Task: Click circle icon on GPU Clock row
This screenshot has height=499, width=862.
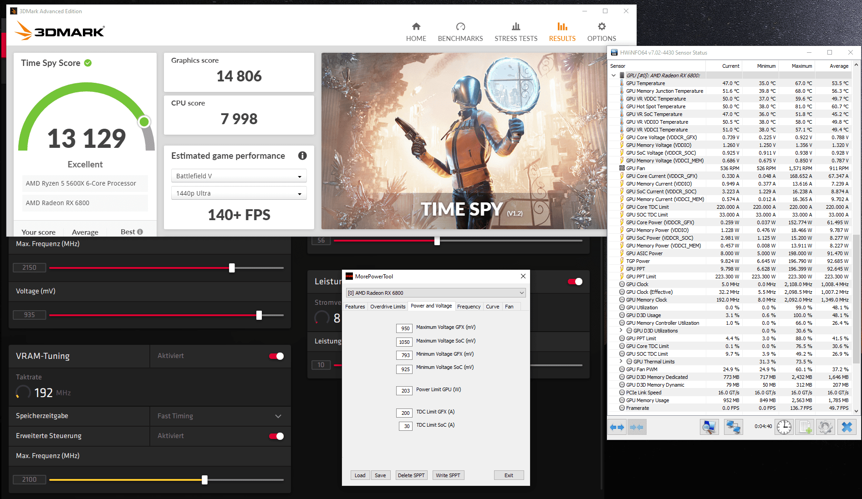Action: [622, 284]
